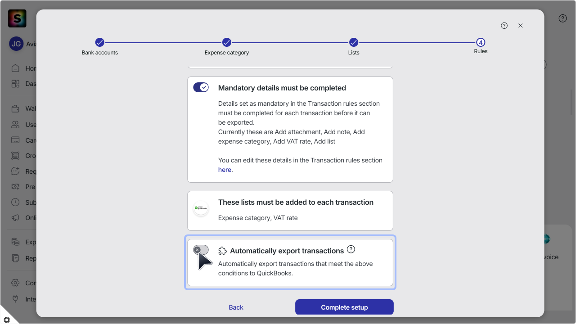Open the Reports icon in the sidebar
This screenshot has height=324, width=576.
[x=16, y=258]
